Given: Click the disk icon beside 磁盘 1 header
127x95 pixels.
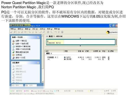Looking at the screenshot, I should coord(47,36).
